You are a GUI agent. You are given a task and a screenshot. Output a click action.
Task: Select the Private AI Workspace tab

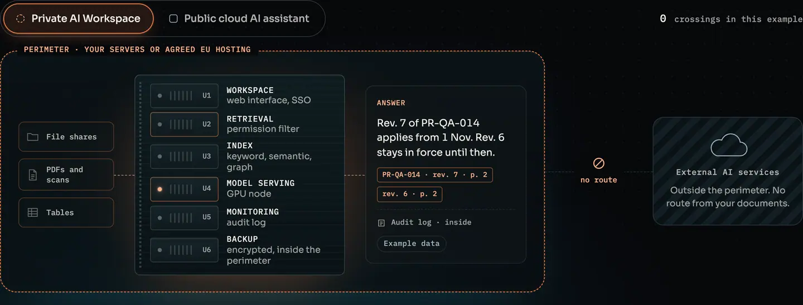click(79, 18)
